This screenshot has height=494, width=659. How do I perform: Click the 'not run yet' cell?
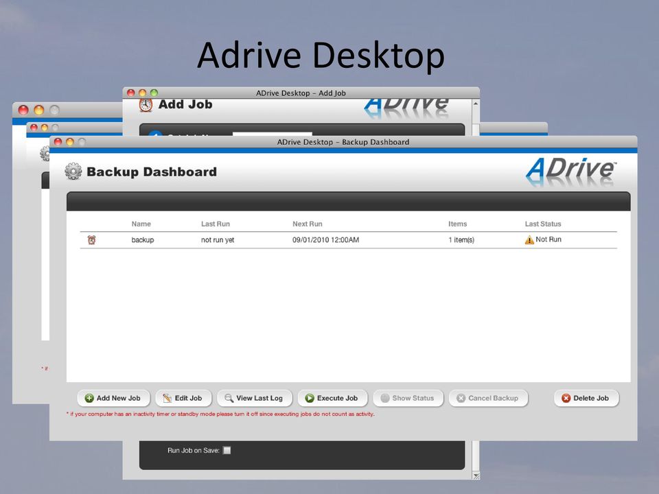coord(218,240)
